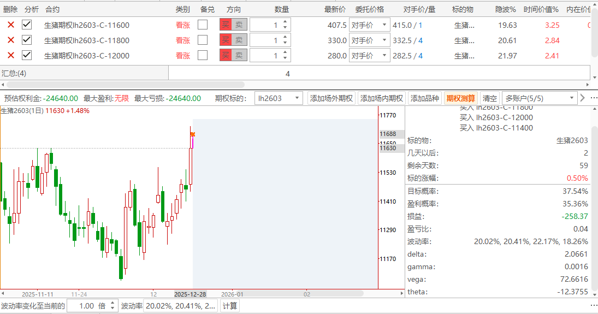The width and height of the screenshot is (598, 314).
Task: Click the 隐波% column header
Action: (506, 9)
